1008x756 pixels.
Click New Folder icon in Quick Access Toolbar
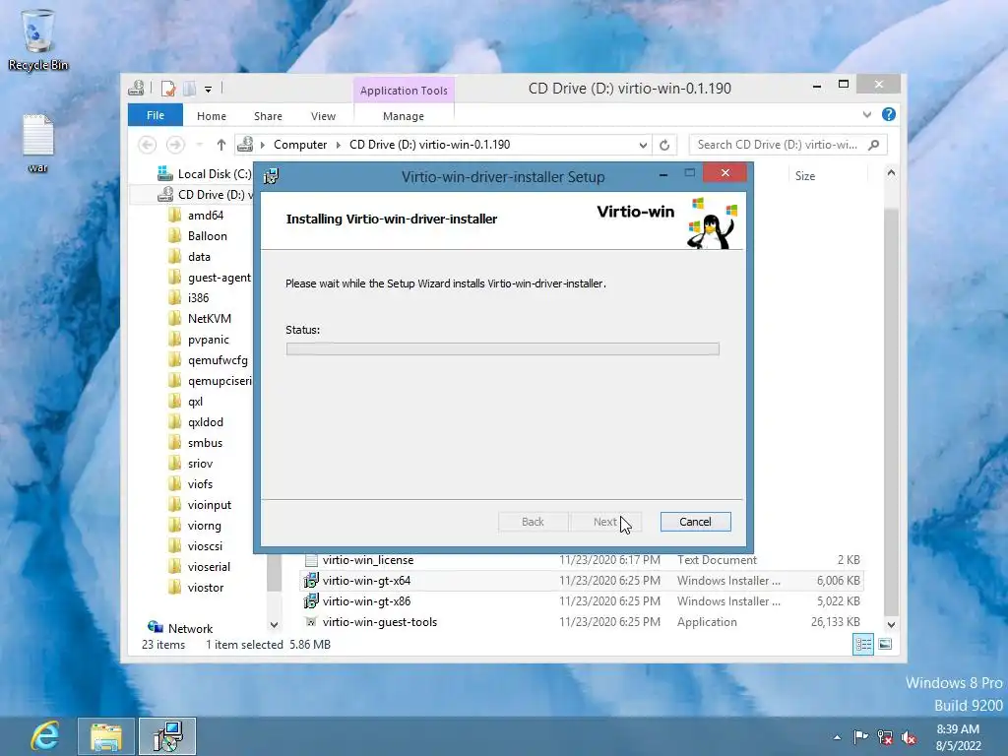(190, 89)
